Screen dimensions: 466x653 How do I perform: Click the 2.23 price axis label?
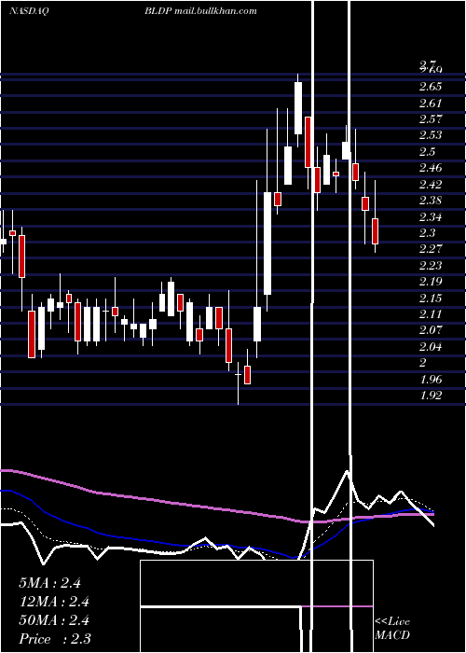pos(431,265)
